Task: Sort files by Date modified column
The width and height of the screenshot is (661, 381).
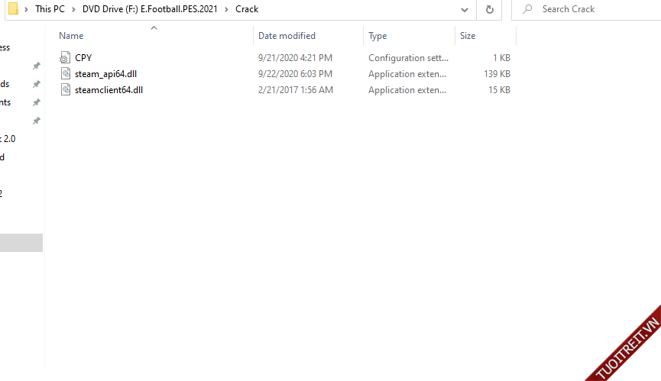Action: (x=287, y=36)
